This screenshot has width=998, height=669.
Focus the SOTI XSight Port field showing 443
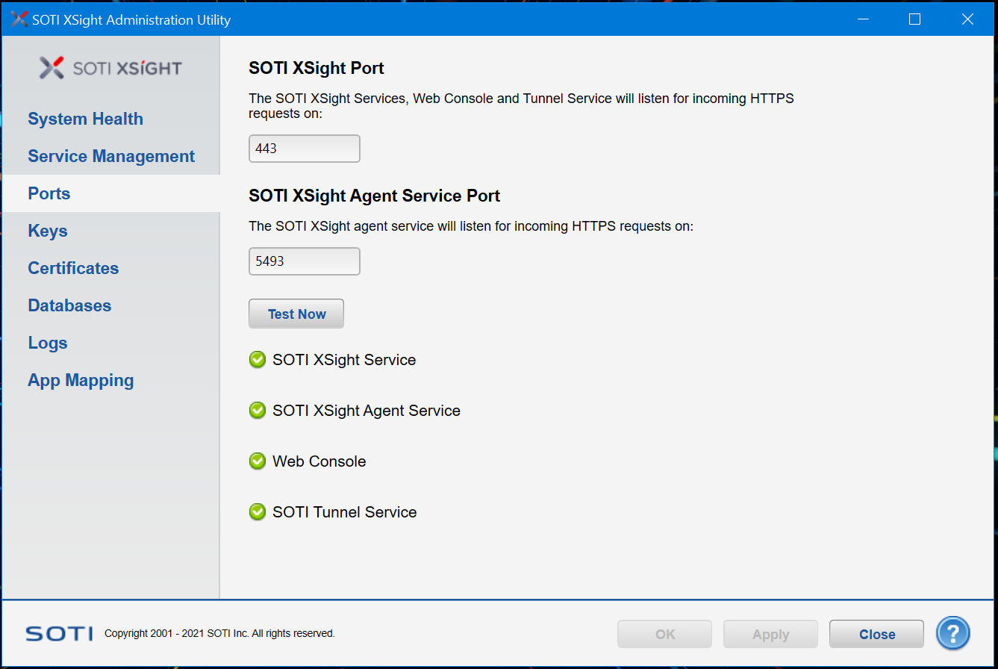point(305,149)
